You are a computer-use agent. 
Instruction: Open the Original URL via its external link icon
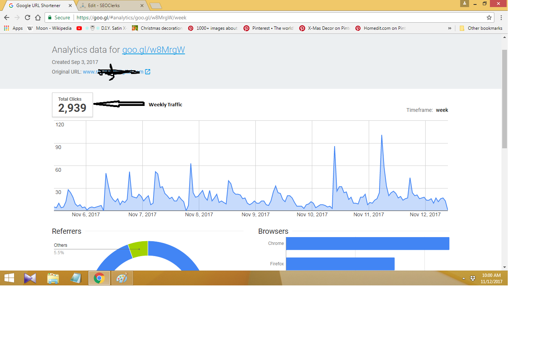148,71
